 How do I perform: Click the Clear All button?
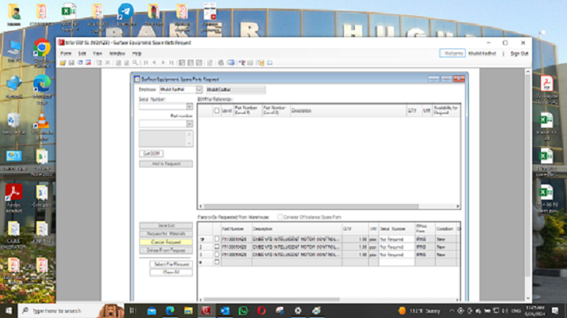click(171, 272)
